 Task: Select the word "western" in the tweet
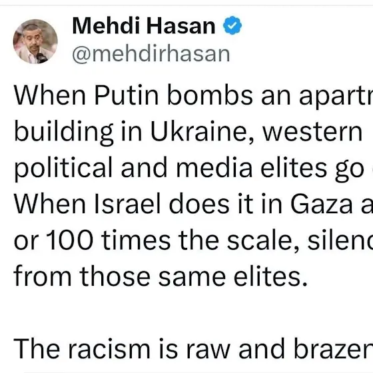312,132
